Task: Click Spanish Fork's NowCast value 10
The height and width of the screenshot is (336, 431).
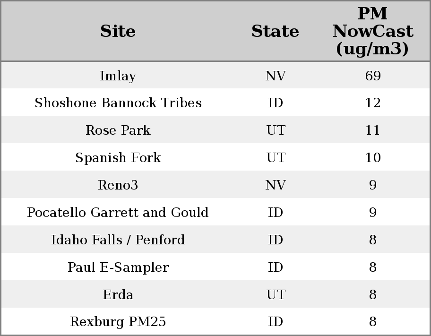Action: point(372,158)
